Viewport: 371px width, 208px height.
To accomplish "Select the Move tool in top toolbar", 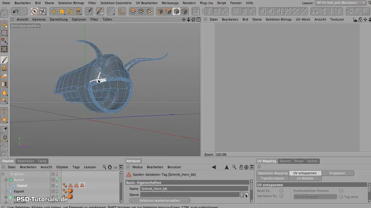I will point(53,12).
